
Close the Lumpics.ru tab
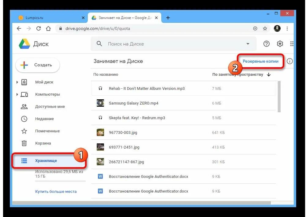83,18
